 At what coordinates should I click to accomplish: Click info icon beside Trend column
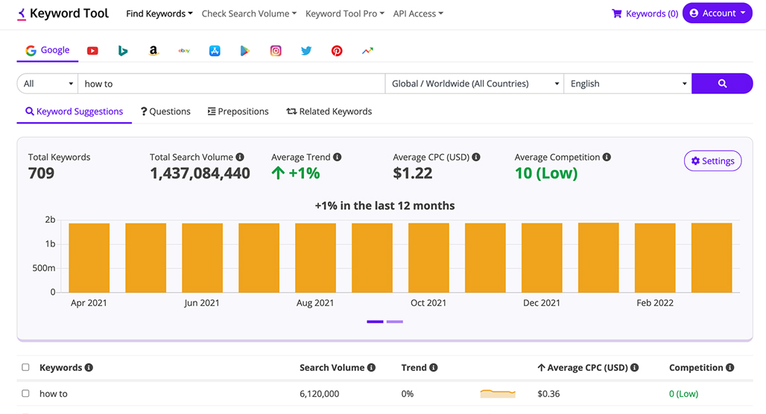pyautogui.click(x=434, y=368)
